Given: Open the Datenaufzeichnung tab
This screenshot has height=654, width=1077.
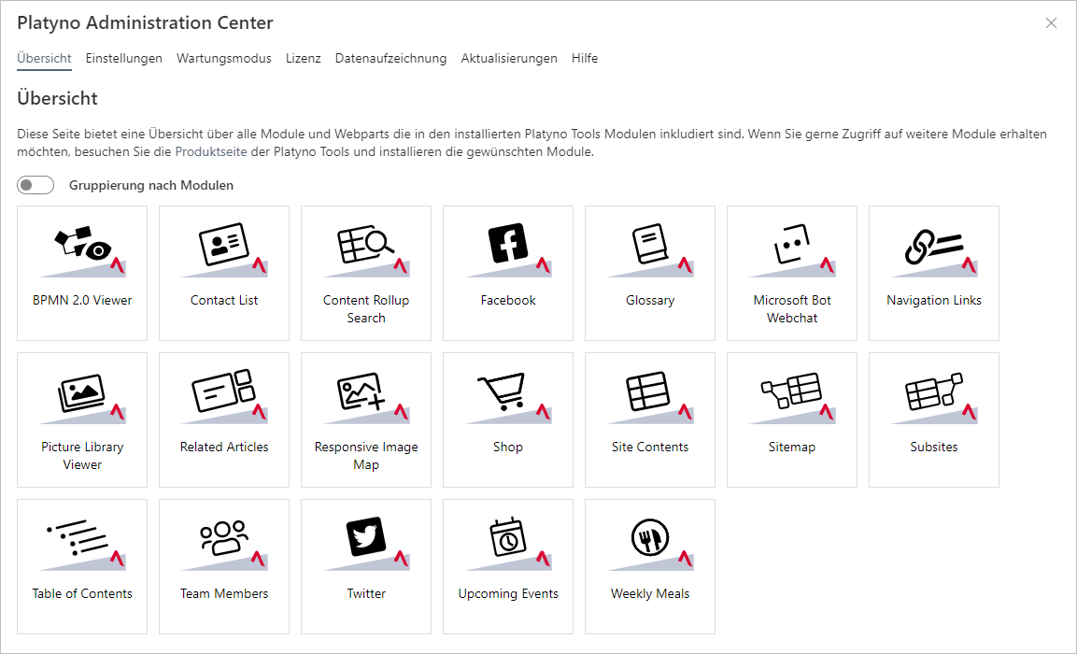Looking at the screenshot, I should click(390, 58).
